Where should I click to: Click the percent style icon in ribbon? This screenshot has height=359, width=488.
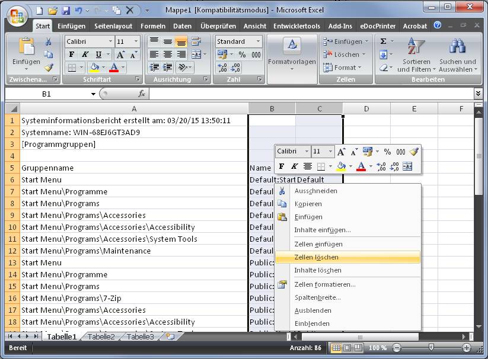(x=242, y=55)
